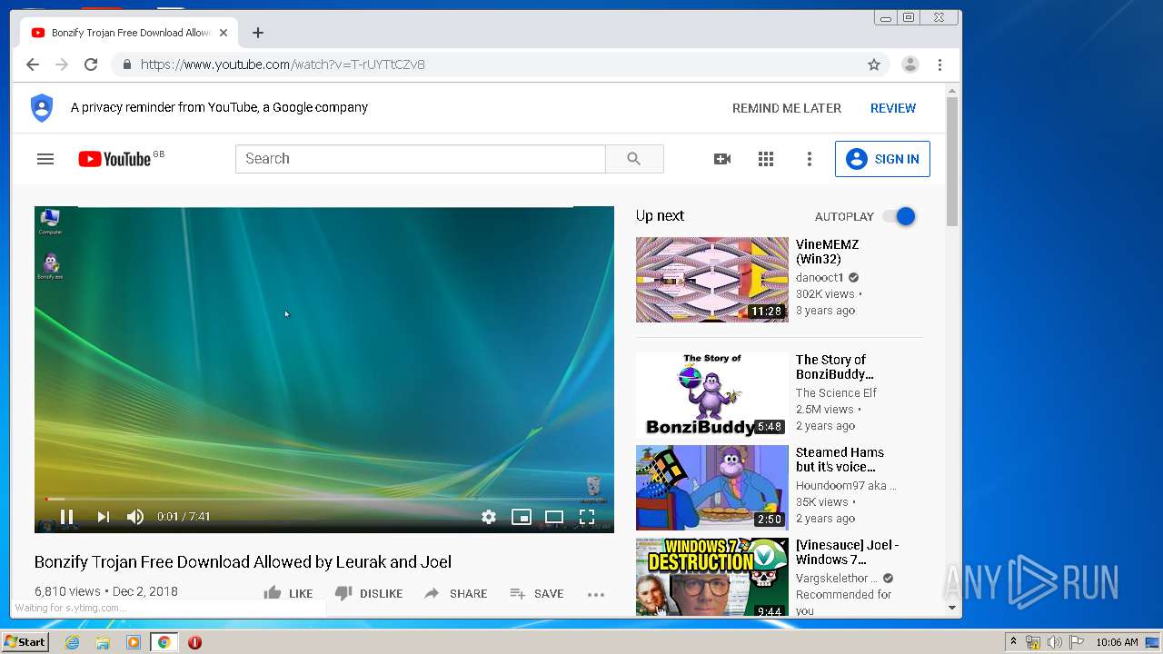Focus the YouTube search field
Viewport: 1163px width, 654px height.
click(421, 159)
